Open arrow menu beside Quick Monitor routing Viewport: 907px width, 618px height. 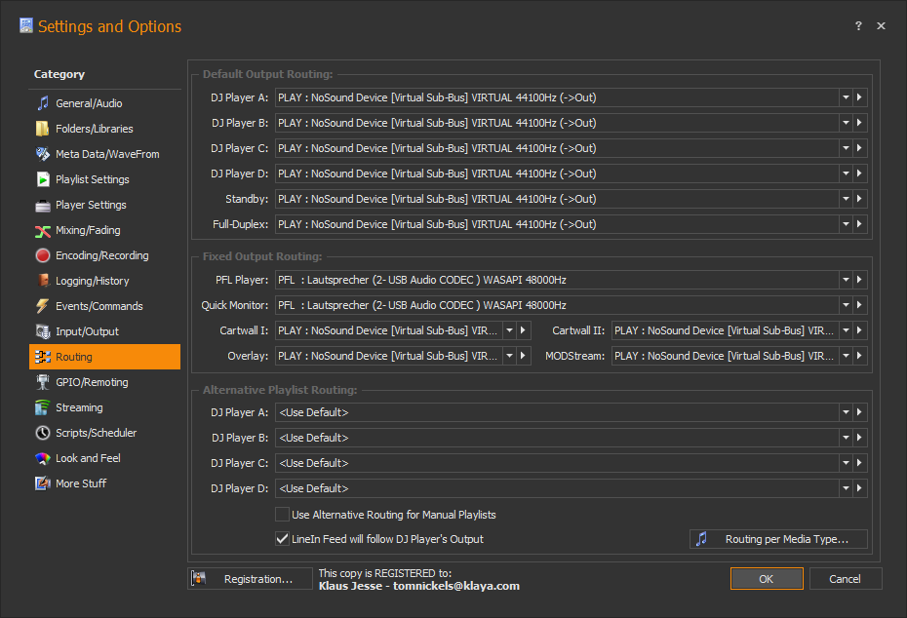(x=859, y=305)
